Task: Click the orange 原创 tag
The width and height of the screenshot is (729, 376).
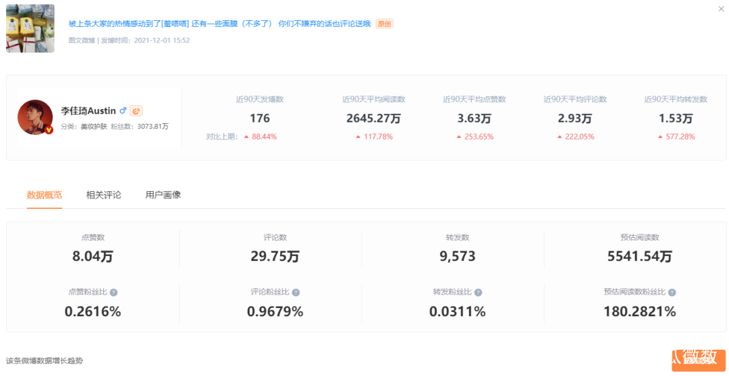Action: [384, 24]
